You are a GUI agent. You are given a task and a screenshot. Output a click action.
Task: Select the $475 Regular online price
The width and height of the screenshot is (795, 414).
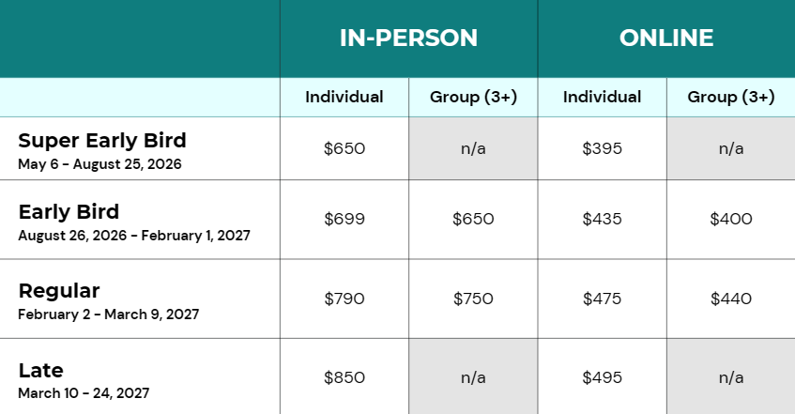[x=603, y=299]
